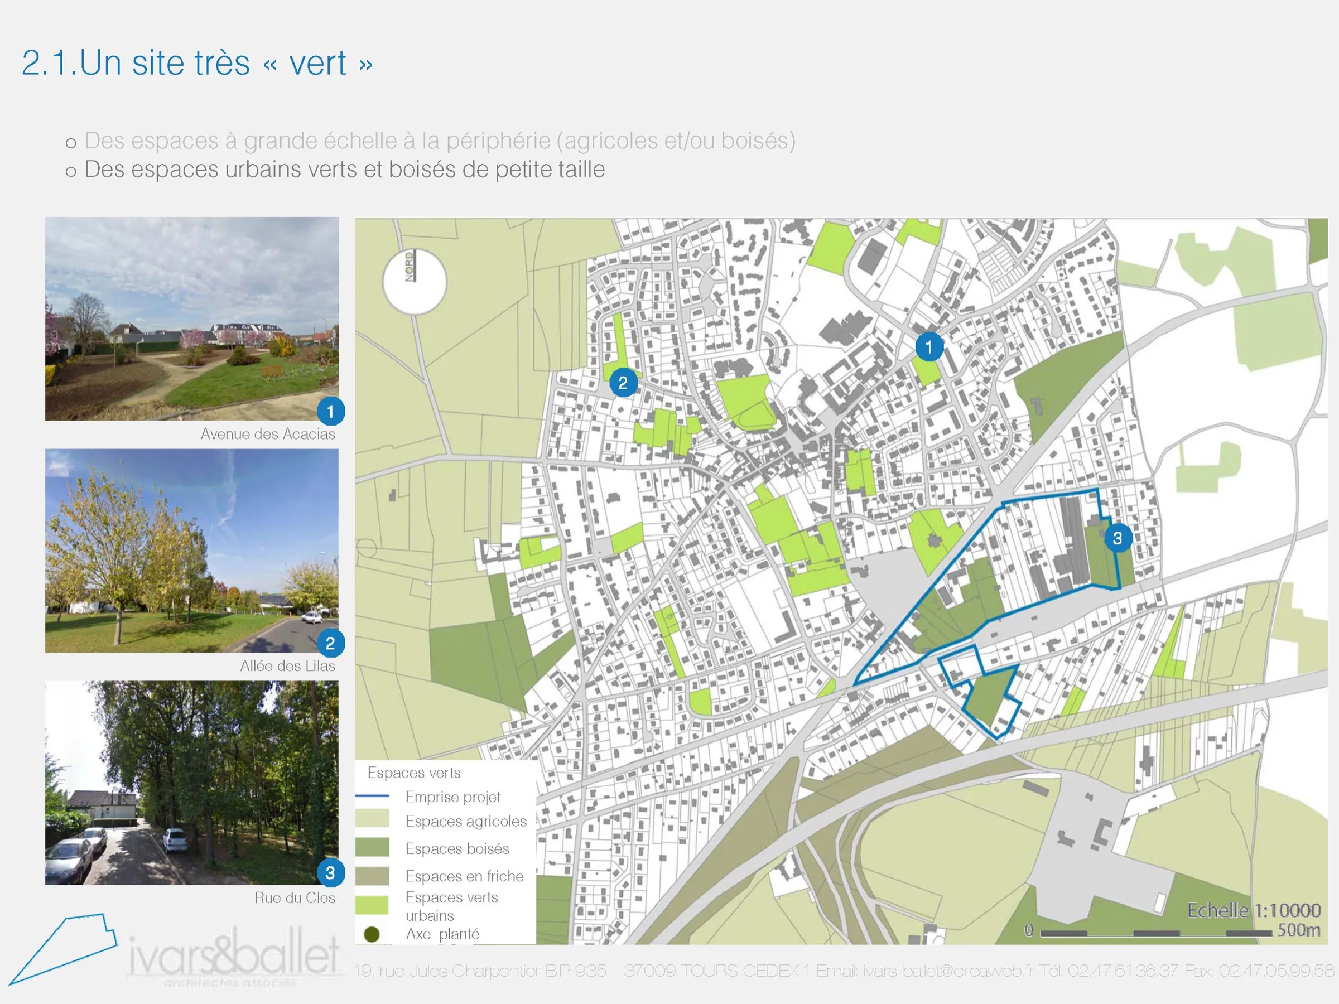The width and height of the screenshot is (1339, 1004).
Task: Click the ivars-ballet email address in footer
Action: (948, 971)
